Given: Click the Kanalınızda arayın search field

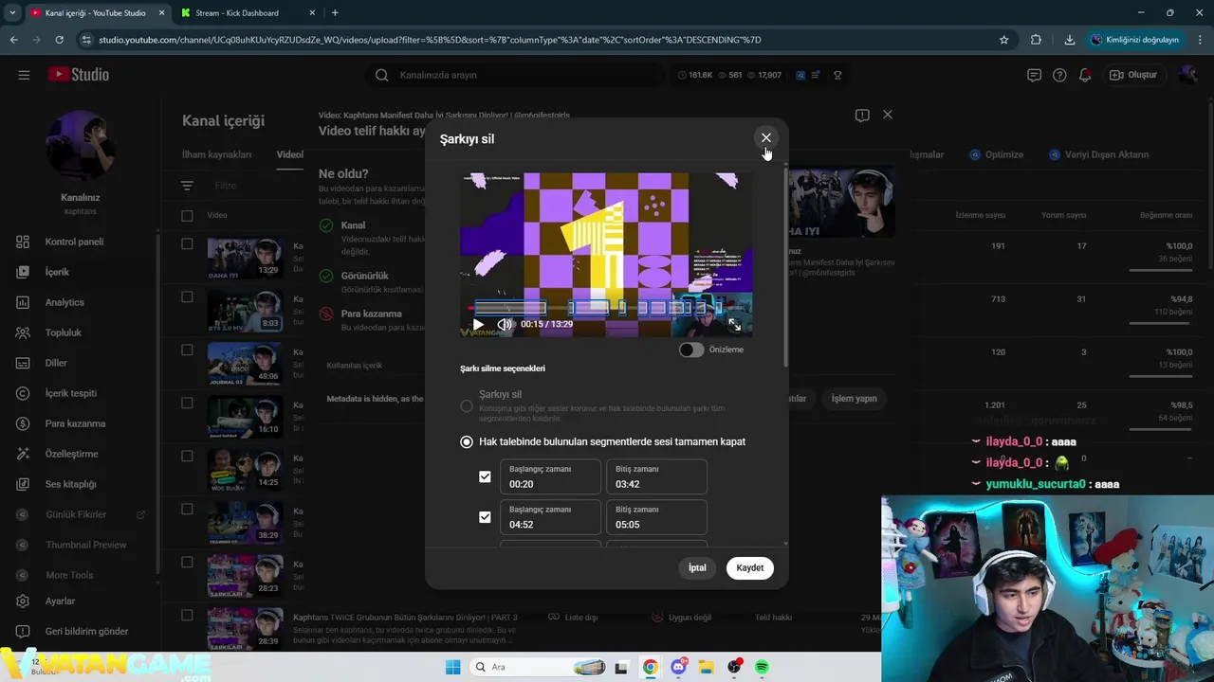Looking at the screenshot, I should pos(517,75).
